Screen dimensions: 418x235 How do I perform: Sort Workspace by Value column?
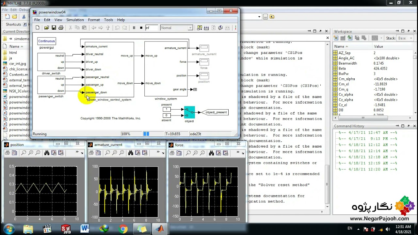pyautogui.click(x=392, y=47)
